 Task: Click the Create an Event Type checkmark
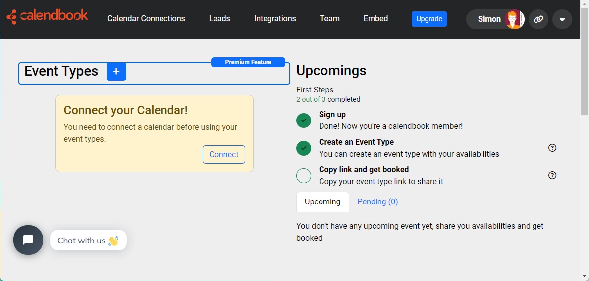[x=304, y=148]
